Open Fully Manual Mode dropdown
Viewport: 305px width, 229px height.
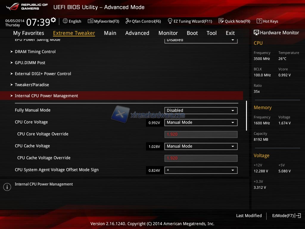201,111
